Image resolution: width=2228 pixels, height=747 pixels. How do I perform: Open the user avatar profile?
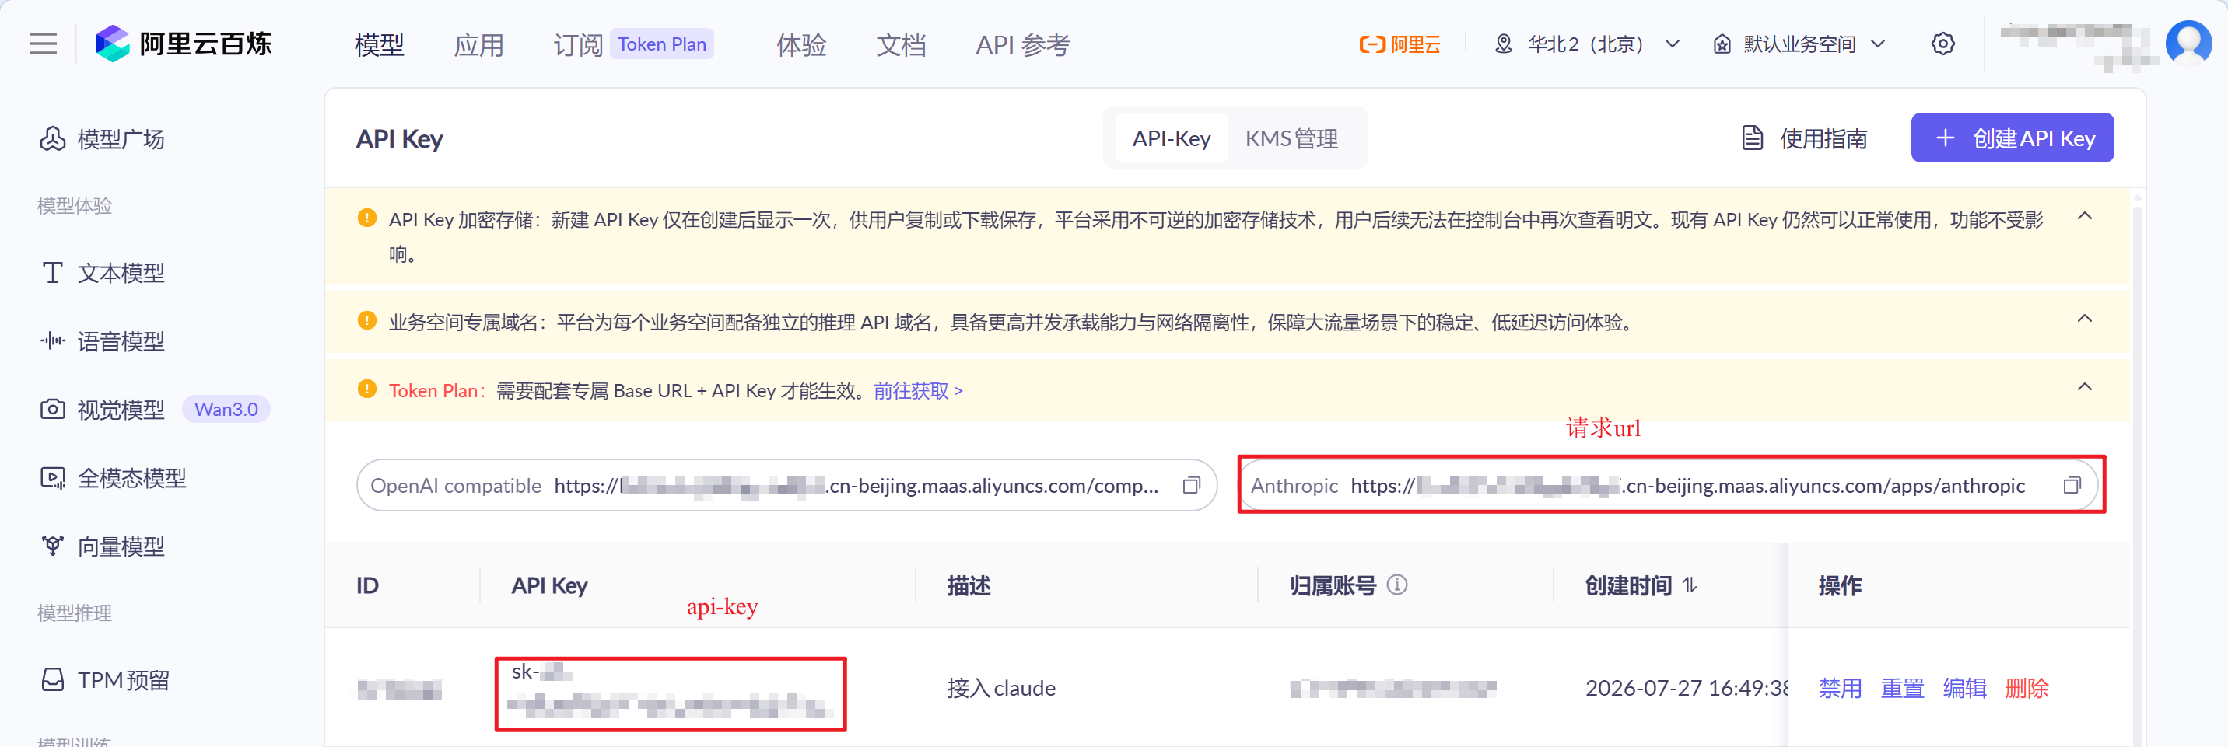click(2188, 44)
